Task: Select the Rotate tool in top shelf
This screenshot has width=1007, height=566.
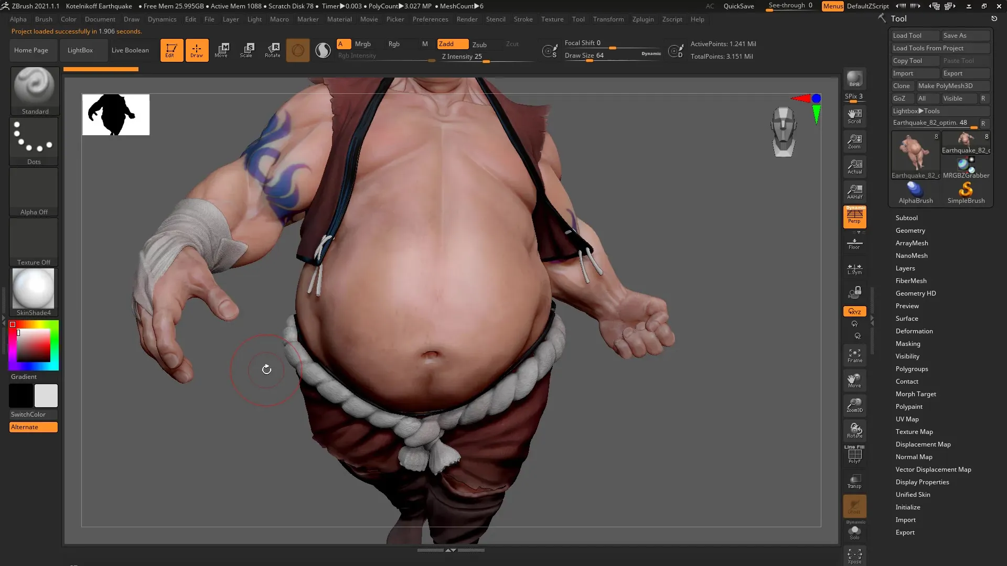Action: (272, 50)
